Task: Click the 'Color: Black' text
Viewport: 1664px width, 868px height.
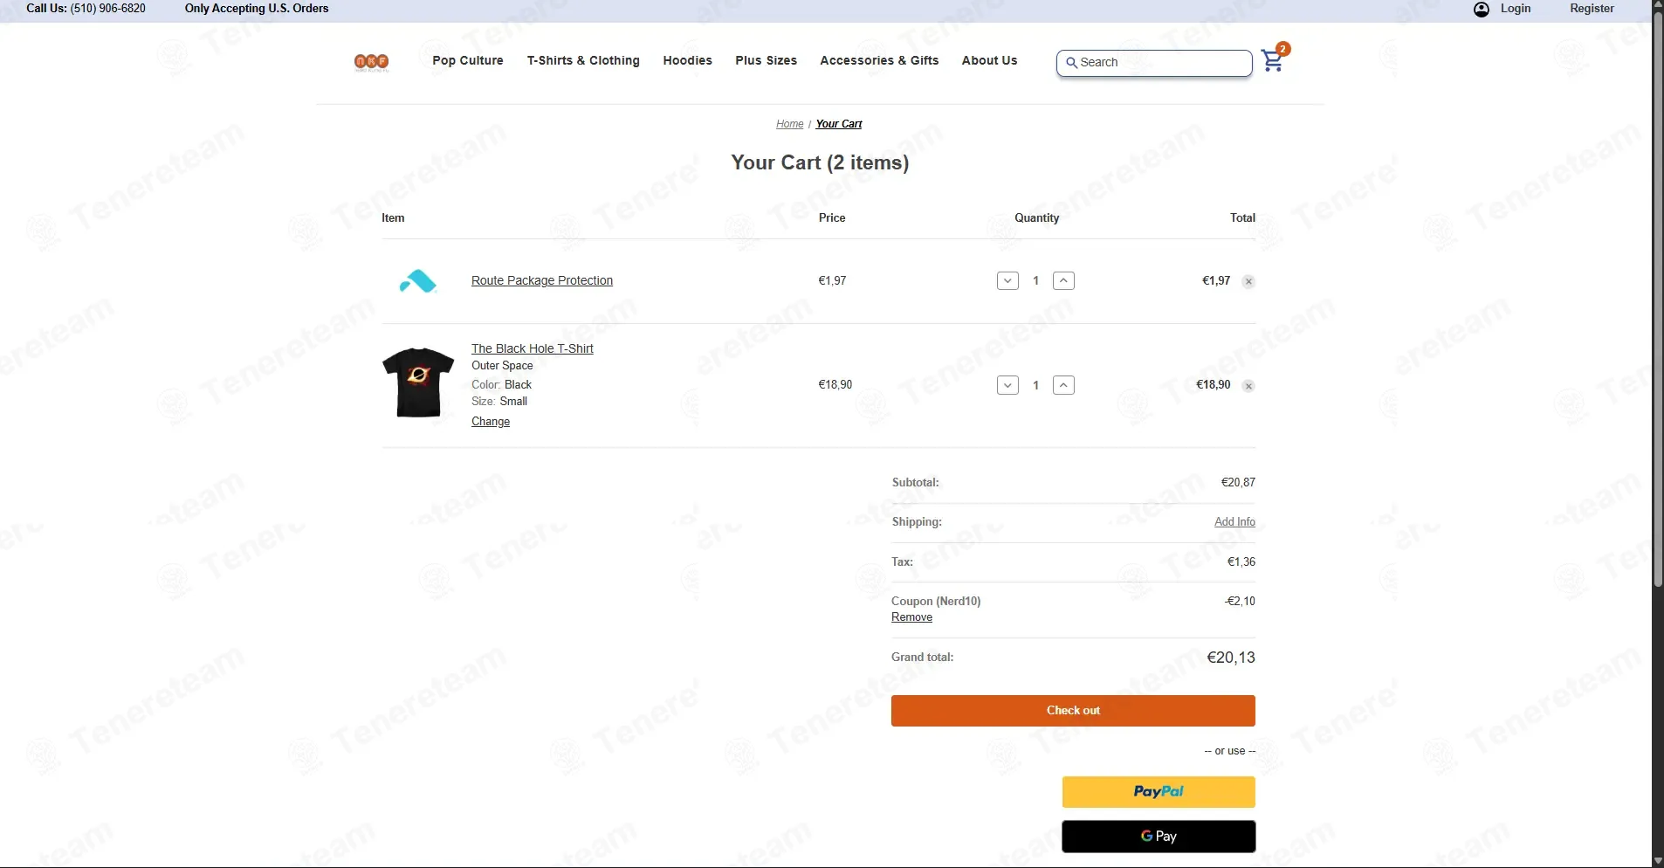Action: point(502,385)
